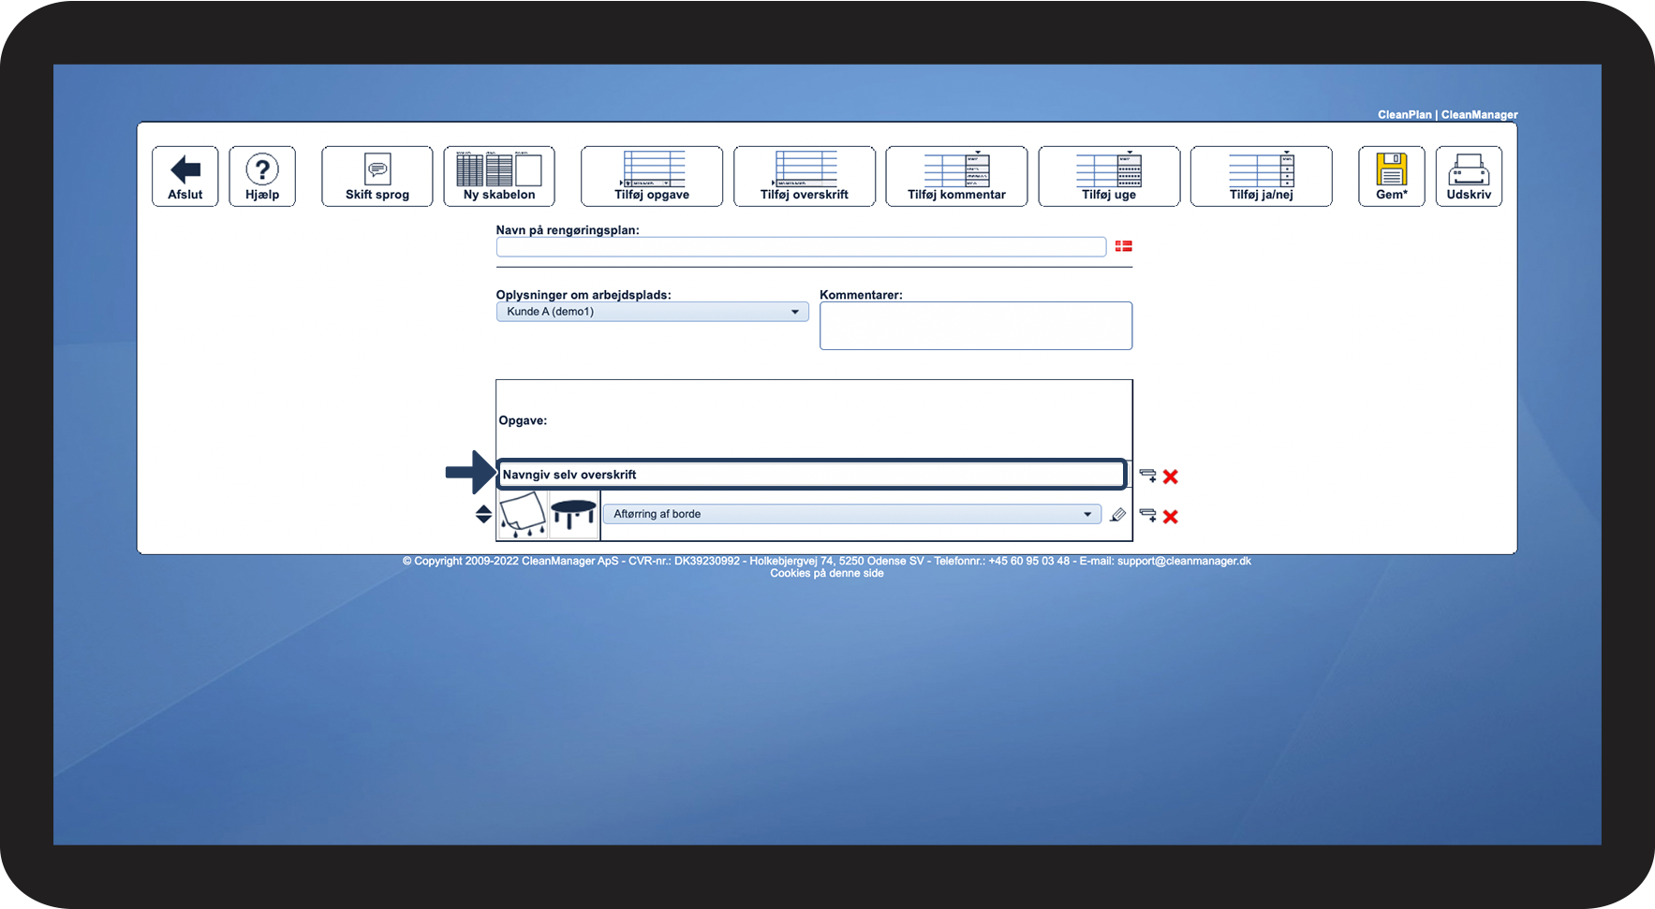
Task: Click into the Kommentarer text area
Action: pyautogui.click(x=976, y=326)
